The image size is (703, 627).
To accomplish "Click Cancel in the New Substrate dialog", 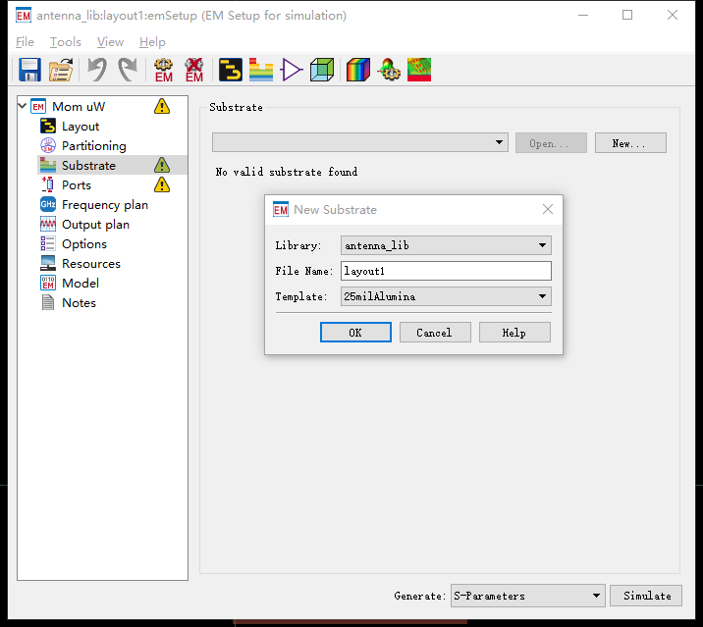I will click(434, 333).
